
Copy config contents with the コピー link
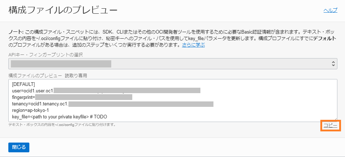pyautogui.click(x=330, y=126)
